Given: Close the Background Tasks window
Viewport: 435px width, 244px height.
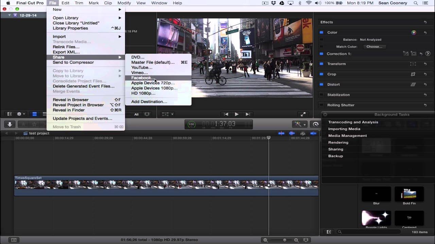Looking at the screenshot, I should pos(325,115).
